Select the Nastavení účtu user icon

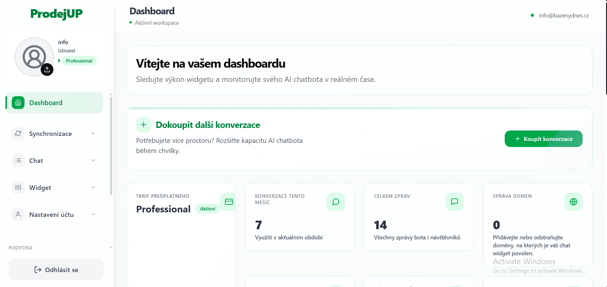(x=18, y=214)
